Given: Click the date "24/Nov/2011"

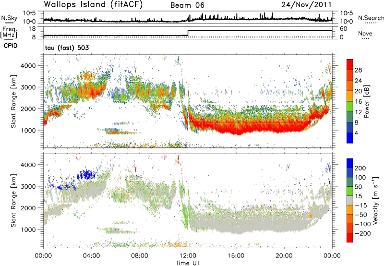Looking at the screenshot, I should tap(306, 4).
